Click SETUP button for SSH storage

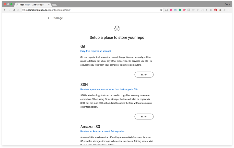144,117
